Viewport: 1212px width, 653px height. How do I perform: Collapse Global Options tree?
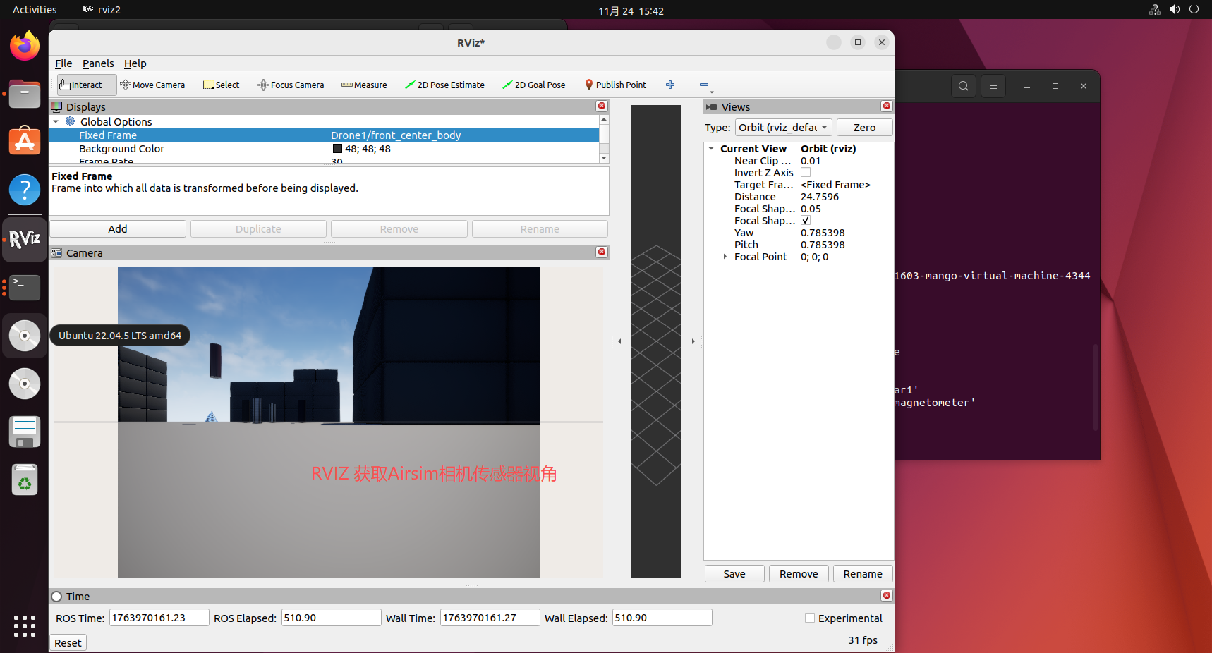click(56, 122)
